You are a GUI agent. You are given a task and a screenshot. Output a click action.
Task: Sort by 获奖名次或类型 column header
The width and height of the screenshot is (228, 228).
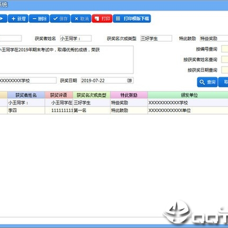click(91, 95)
